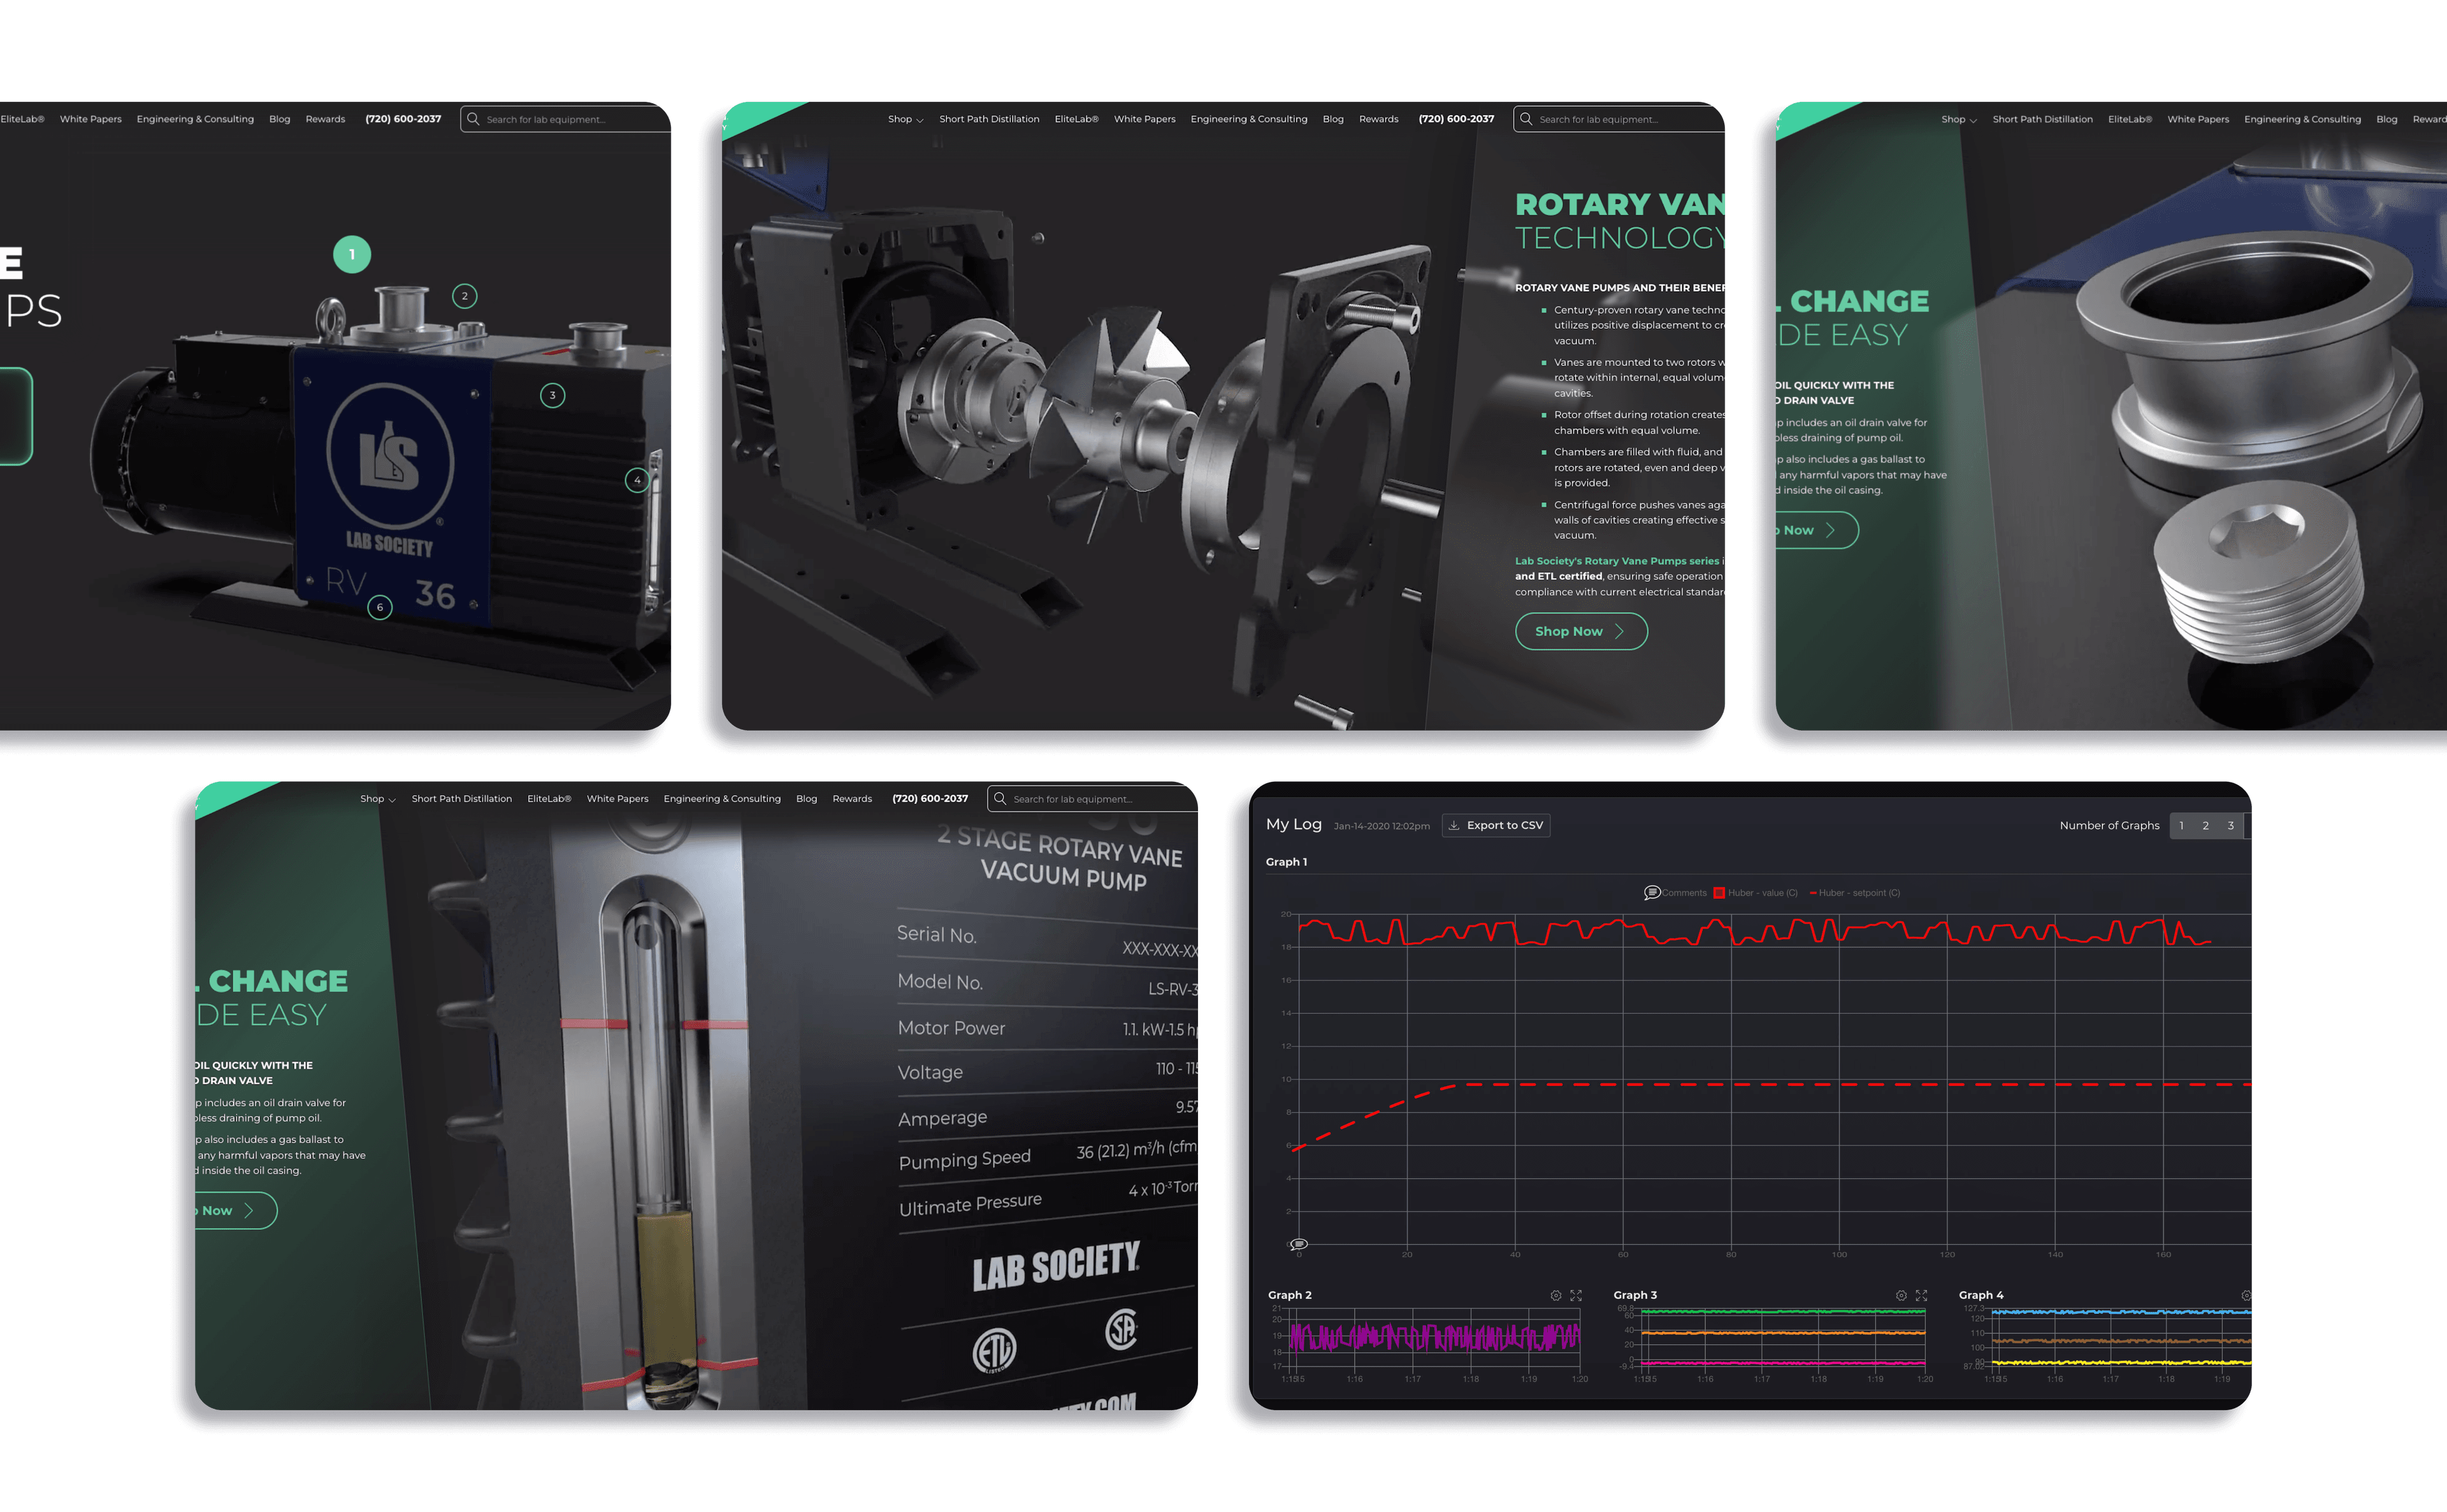2447x1512 pixels.
Task: Open Engineering & Consulting in the pump hotspot page
Action: [195, 119]
